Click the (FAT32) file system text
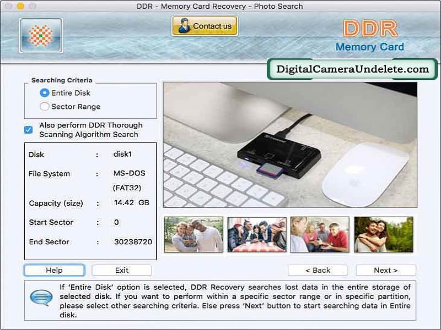441x330 pixels. point(127,188)
